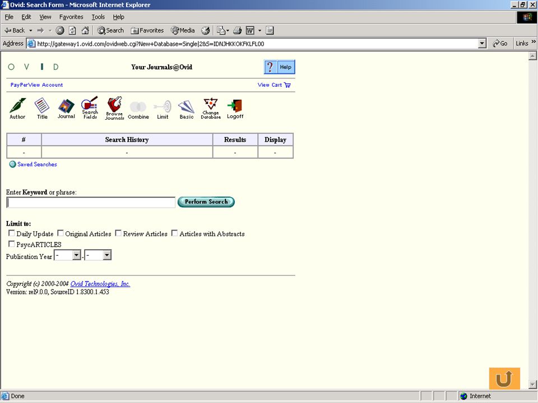Enable the PsycARTICLES limit

pos(12,244)
